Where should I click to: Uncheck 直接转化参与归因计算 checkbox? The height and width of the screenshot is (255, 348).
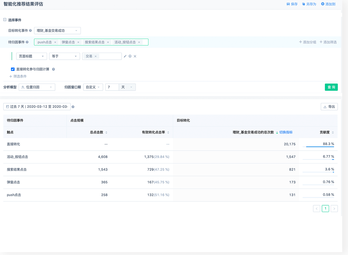[x=13, y=69]
